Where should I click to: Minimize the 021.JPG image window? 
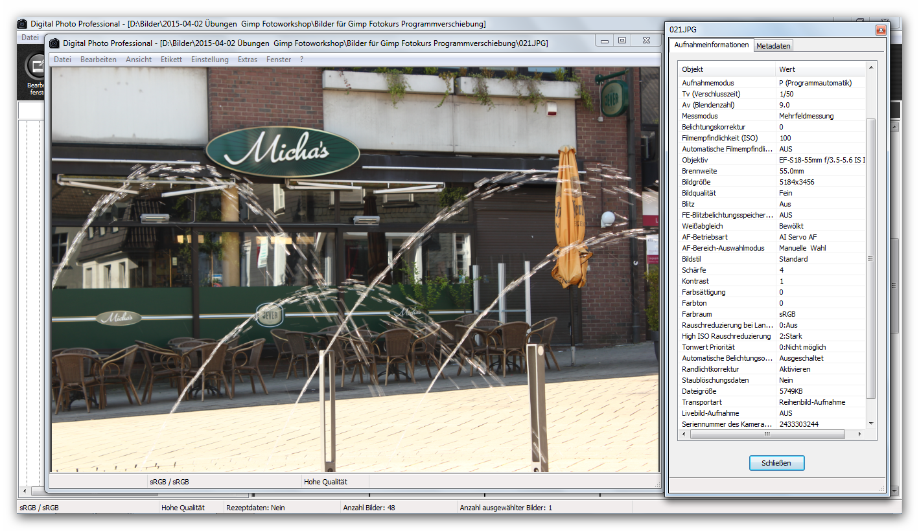point(605,41)
